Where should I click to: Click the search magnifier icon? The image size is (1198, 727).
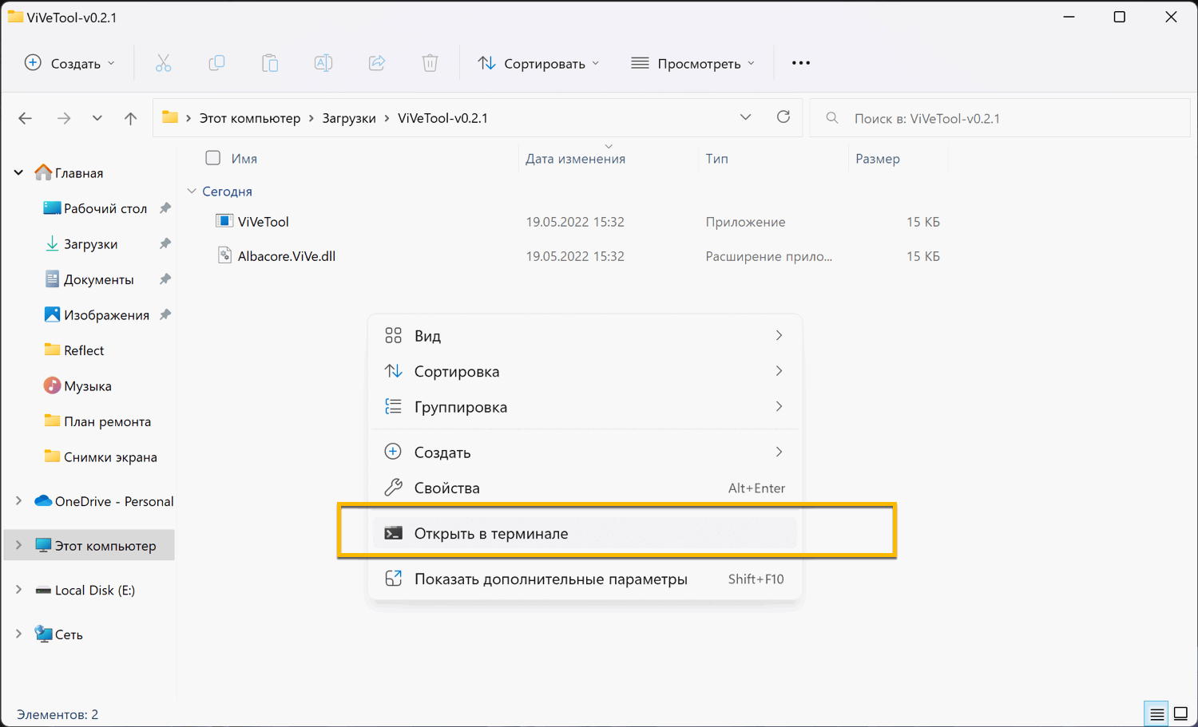(832, 118)
